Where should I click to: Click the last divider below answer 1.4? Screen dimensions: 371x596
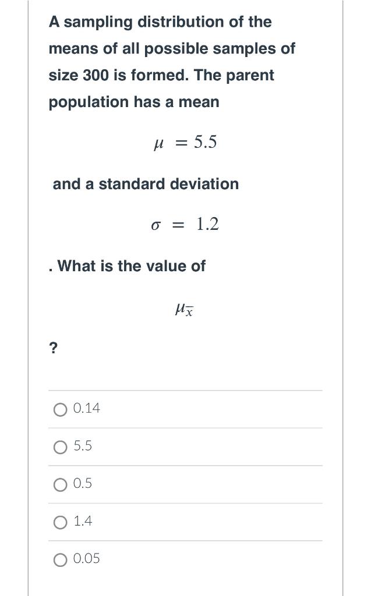coord(185,541)
